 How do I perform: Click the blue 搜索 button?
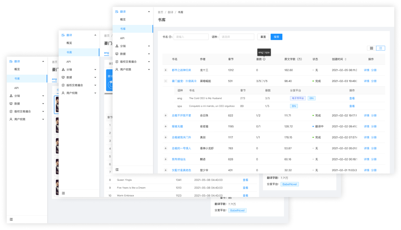[x=276, y=37]
